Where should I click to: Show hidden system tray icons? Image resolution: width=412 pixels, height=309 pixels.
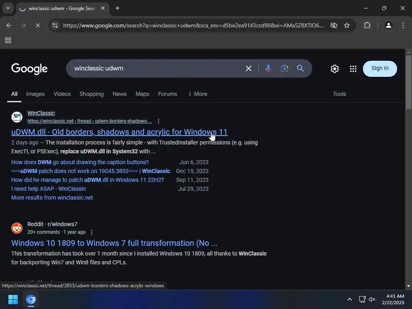point(350,299)
